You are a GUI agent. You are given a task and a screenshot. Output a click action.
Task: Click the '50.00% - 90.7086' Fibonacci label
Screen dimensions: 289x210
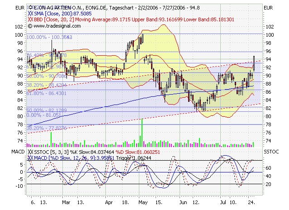pos(47,76)
